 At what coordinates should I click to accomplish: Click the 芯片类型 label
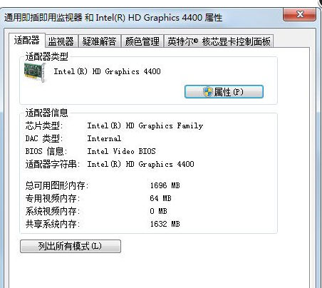click(x=44, y=125)
